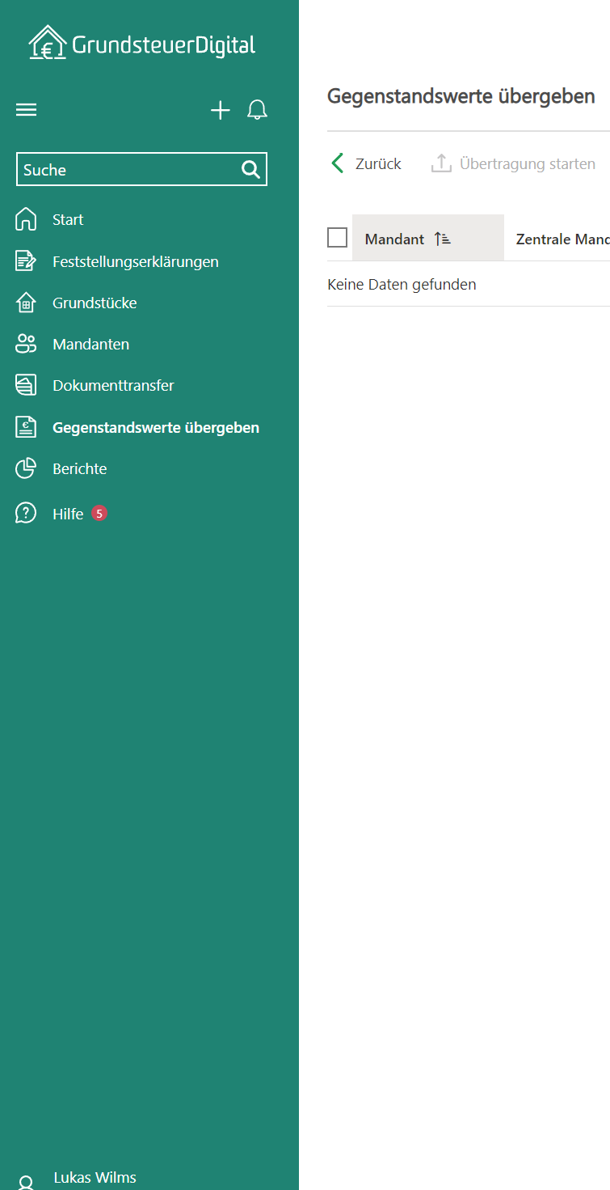Navigate to Dokumenttransfer

113,385
